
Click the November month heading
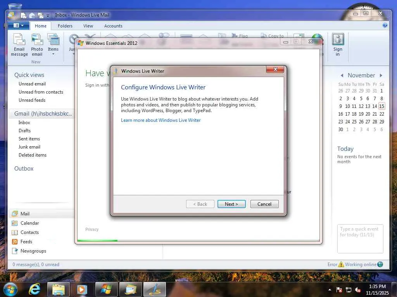(361, 75)
